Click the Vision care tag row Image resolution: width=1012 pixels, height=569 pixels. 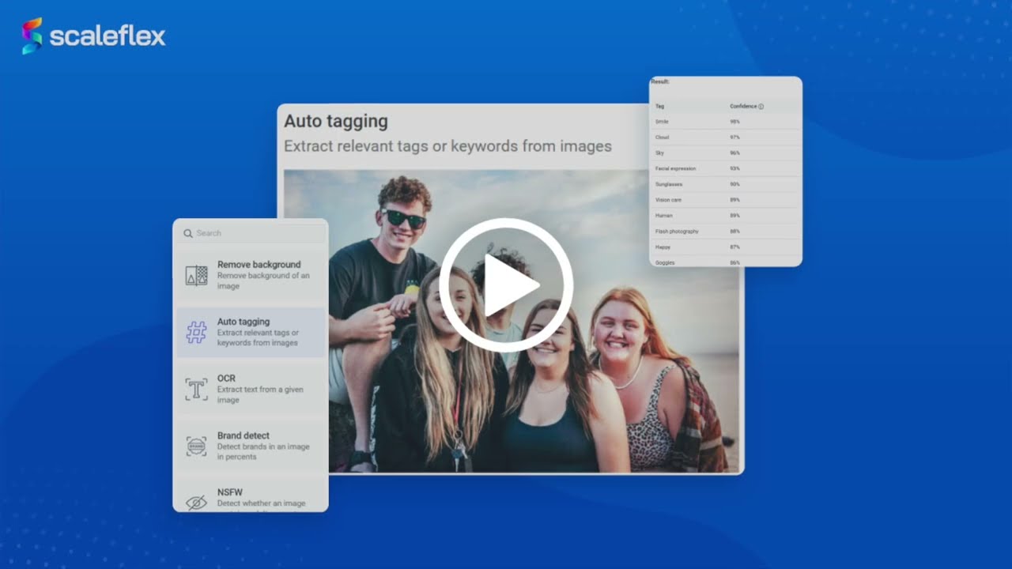pos(726,200)
